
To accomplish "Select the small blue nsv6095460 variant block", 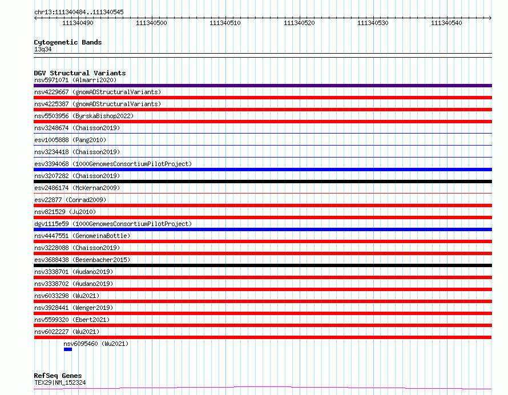I will pyautogui.click(x=68, y=349).
